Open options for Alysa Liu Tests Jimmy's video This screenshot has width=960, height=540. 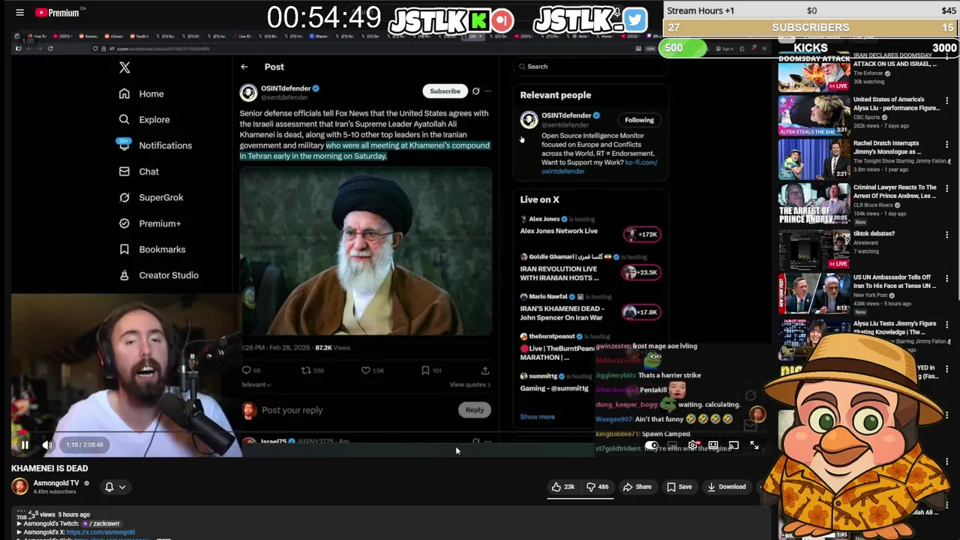click(x=946, y=325)
